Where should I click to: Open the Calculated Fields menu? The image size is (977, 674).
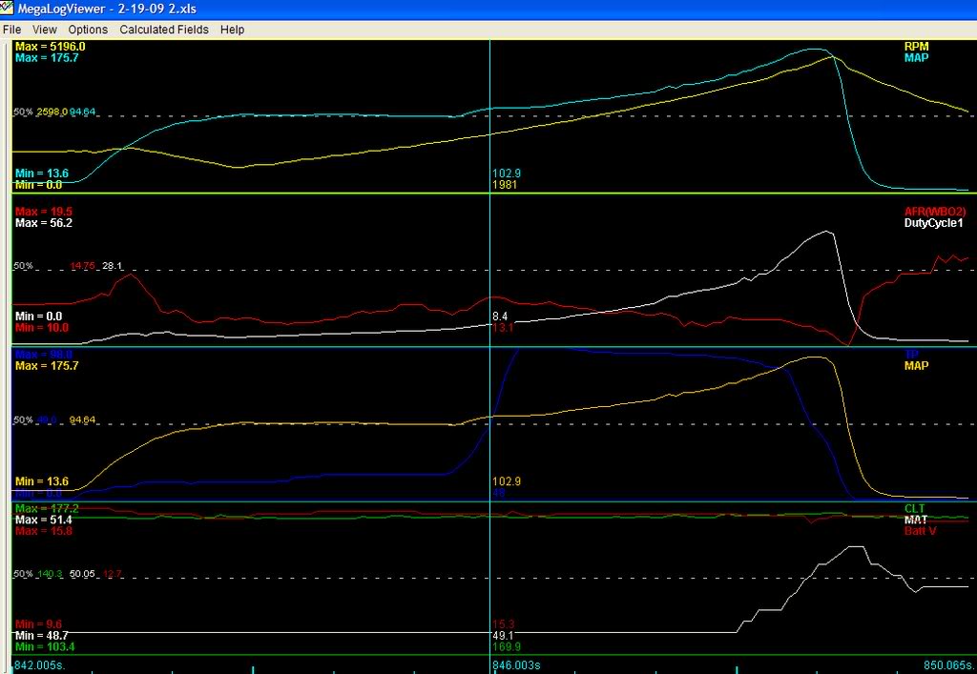coord(164,30)
